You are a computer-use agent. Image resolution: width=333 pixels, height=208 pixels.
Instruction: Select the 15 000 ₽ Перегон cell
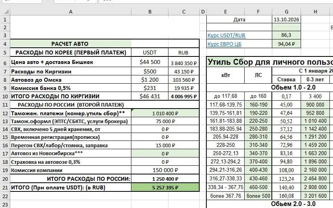tap(165, 146)
